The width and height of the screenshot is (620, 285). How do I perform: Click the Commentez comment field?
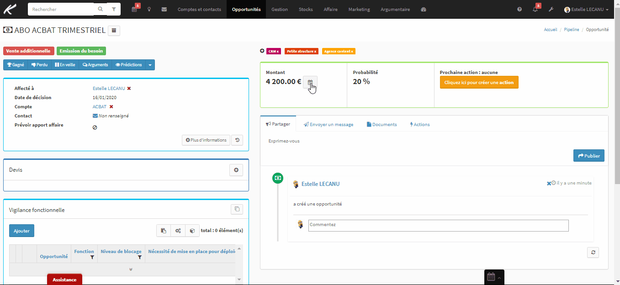click(438, 225)
